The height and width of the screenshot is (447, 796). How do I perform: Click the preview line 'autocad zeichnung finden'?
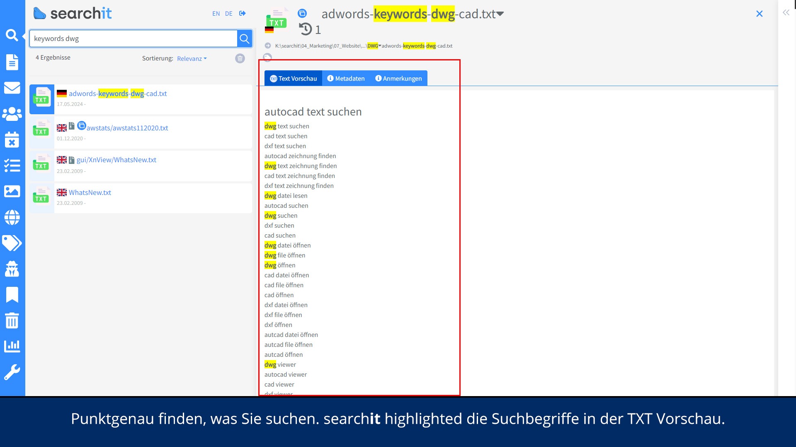click(x=300, y=156)
